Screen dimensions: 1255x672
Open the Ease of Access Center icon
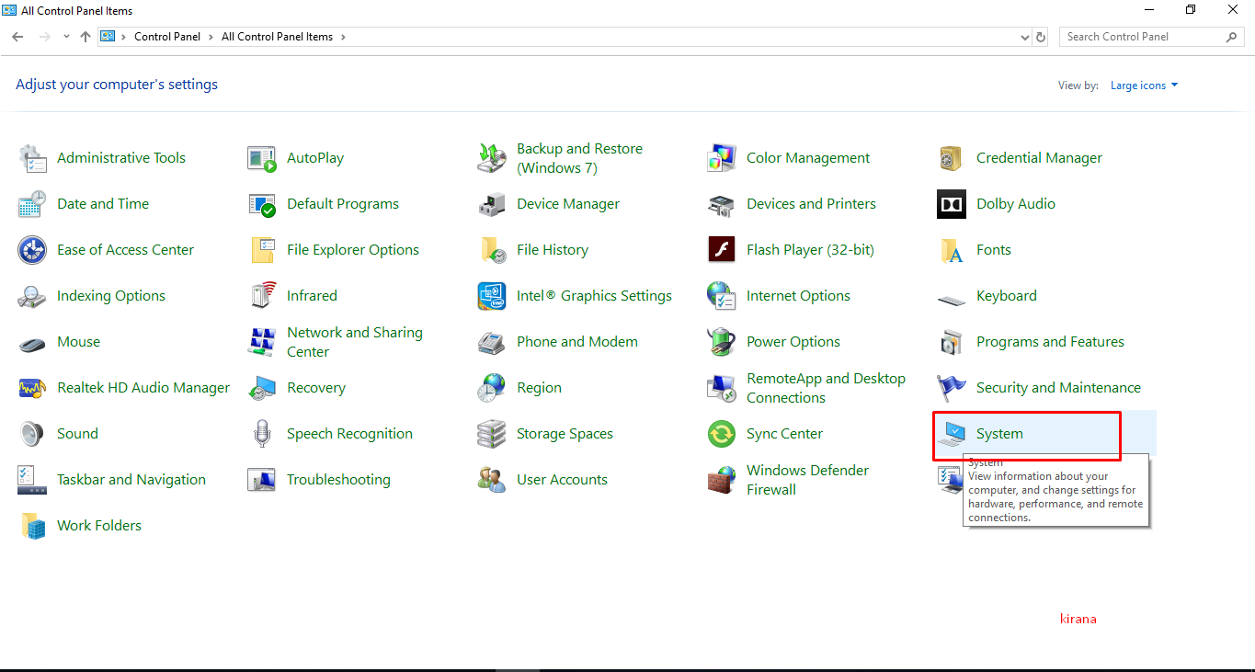32,250
